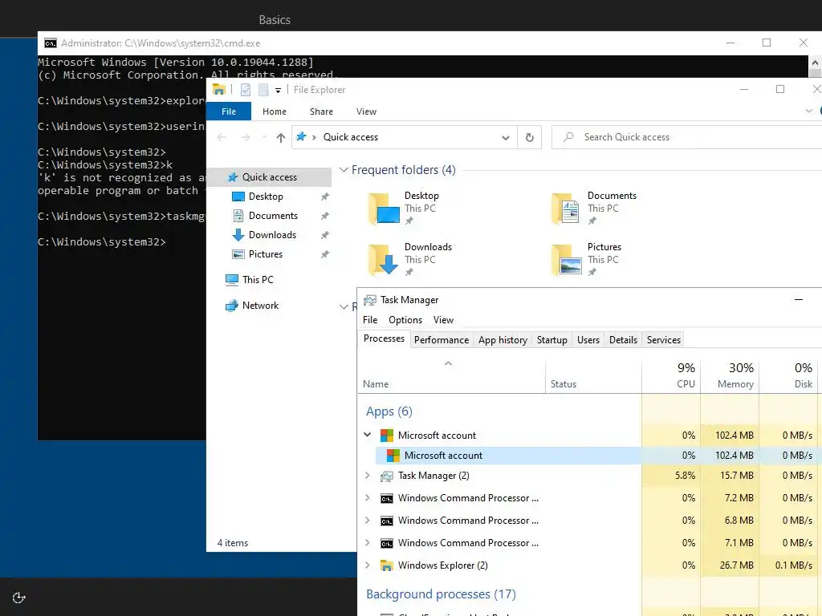Refresh the Quick access view
The width and height of the screenshot is (822, 616).
[x=530, y=137]
